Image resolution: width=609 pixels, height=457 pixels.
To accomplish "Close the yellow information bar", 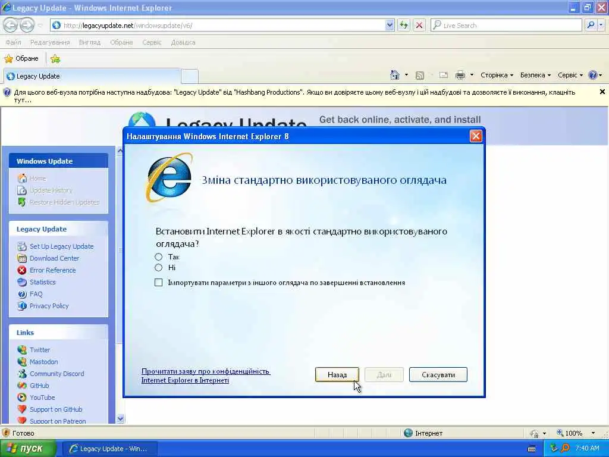I will [602, 92].
